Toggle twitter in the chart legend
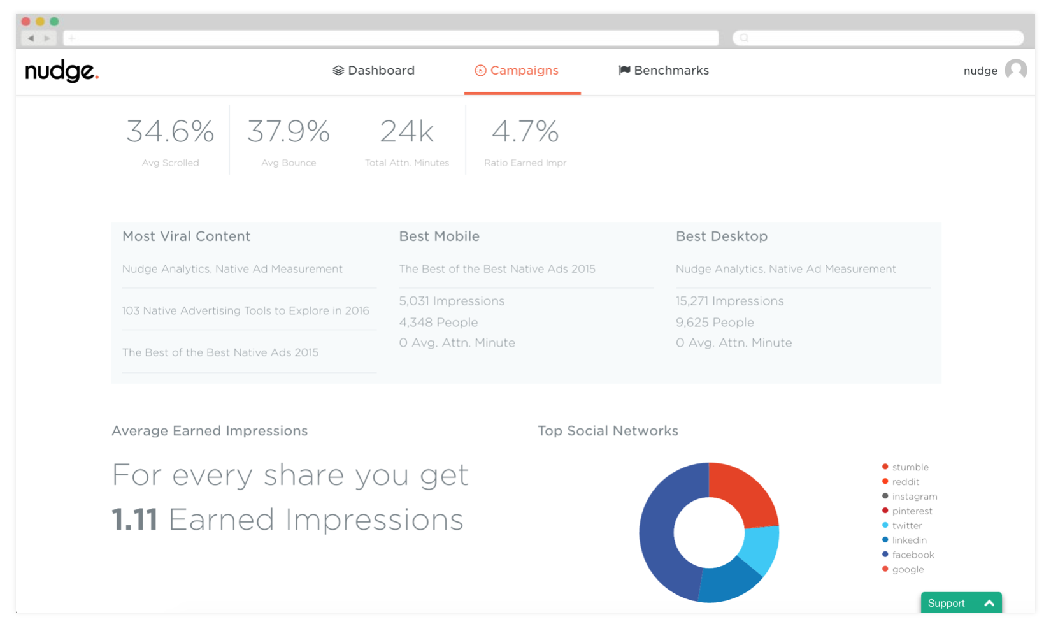 [906, 525]
